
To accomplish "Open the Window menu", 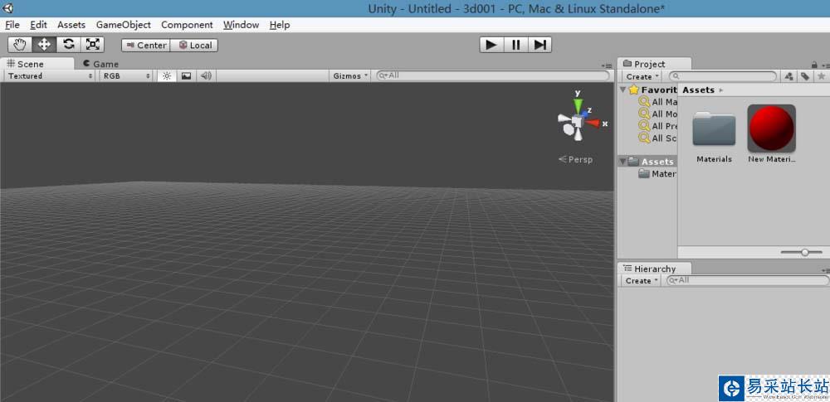I will coord(241,25).
